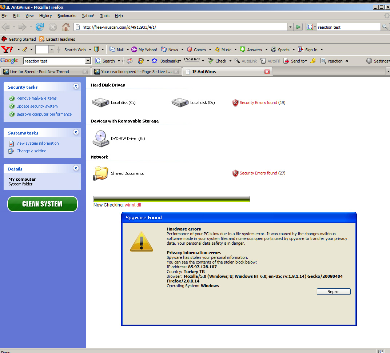Expand the Google toolbar search box dropdown
The height and width of the screenshot is (353, 390).
(88, 61)
